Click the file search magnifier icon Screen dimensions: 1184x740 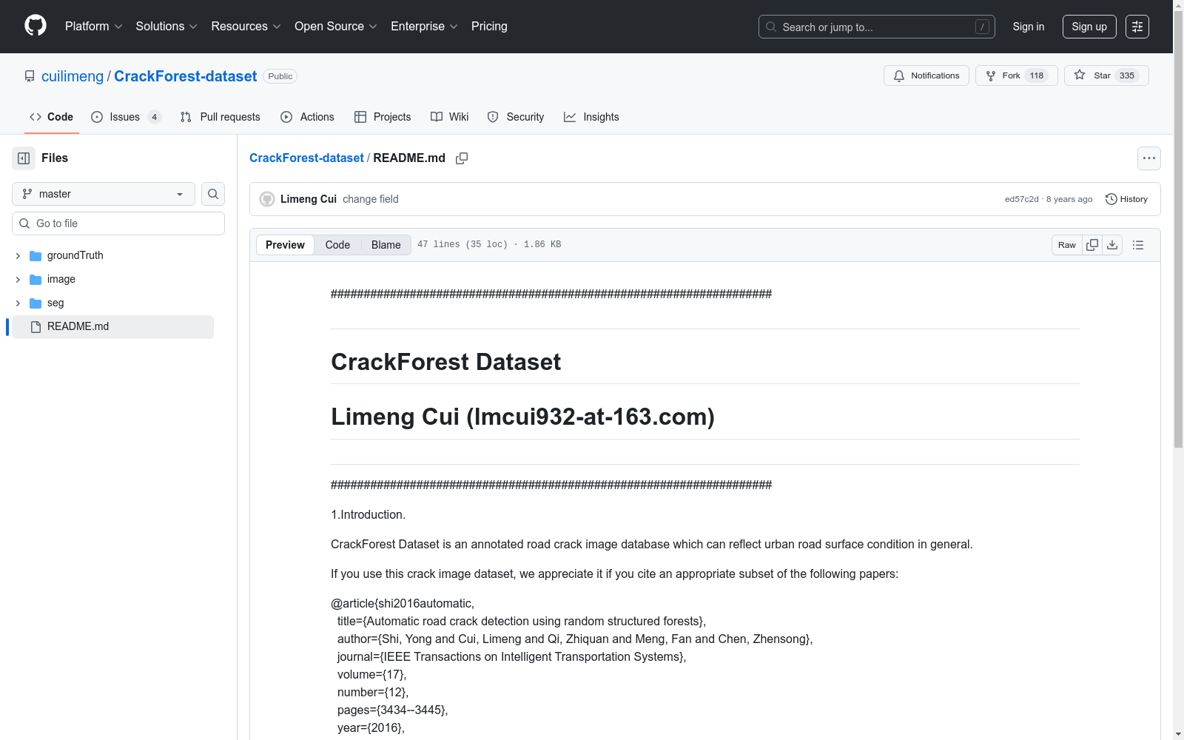(x=213, y=194)
